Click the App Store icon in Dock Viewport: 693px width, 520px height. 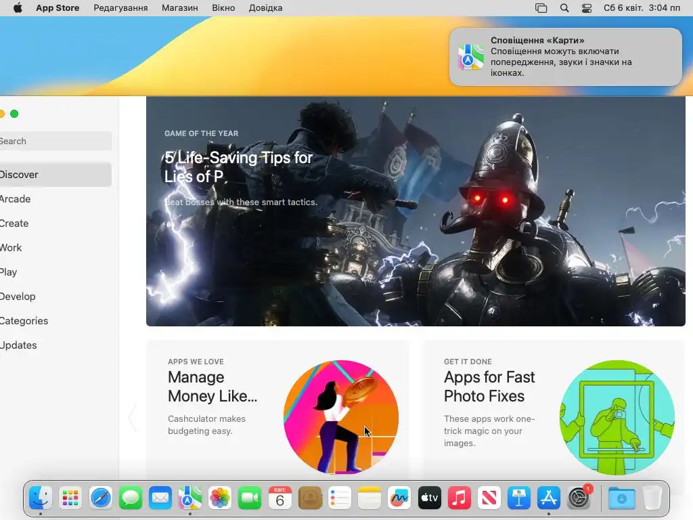pyautogui.click(x=548, y=498)
